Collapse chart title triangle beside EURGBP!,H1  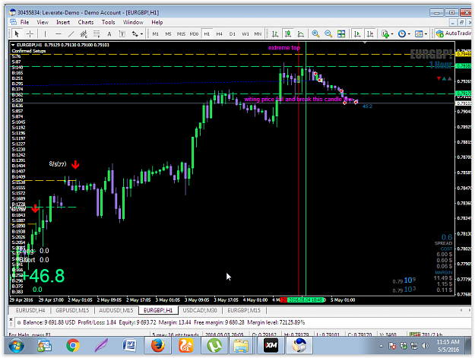13,45
